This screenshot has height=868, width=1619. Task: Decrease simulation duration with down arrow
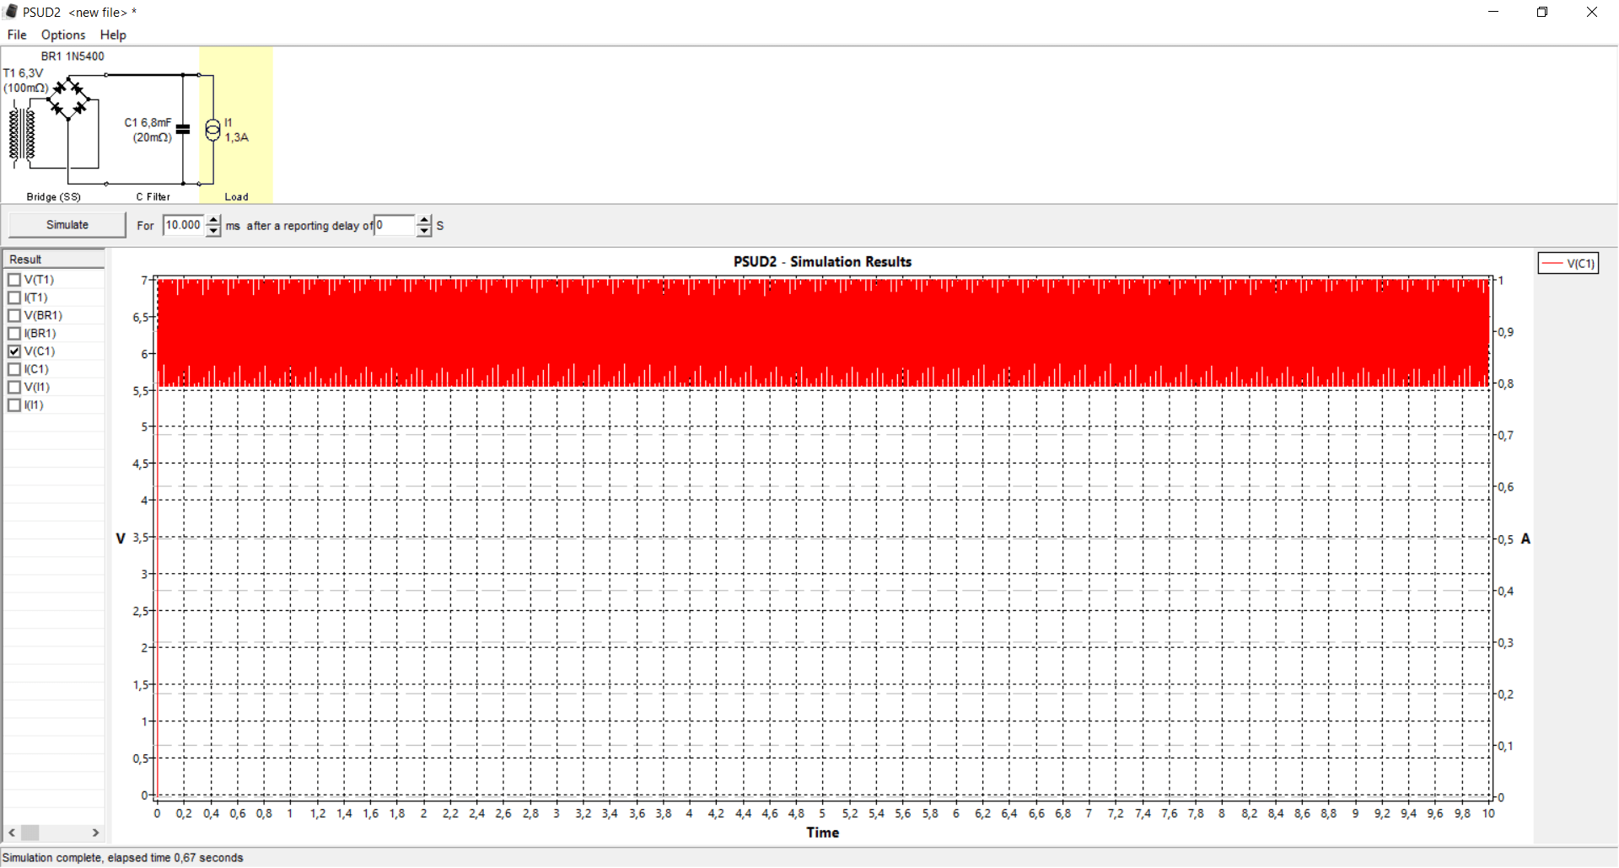(213, 231)
